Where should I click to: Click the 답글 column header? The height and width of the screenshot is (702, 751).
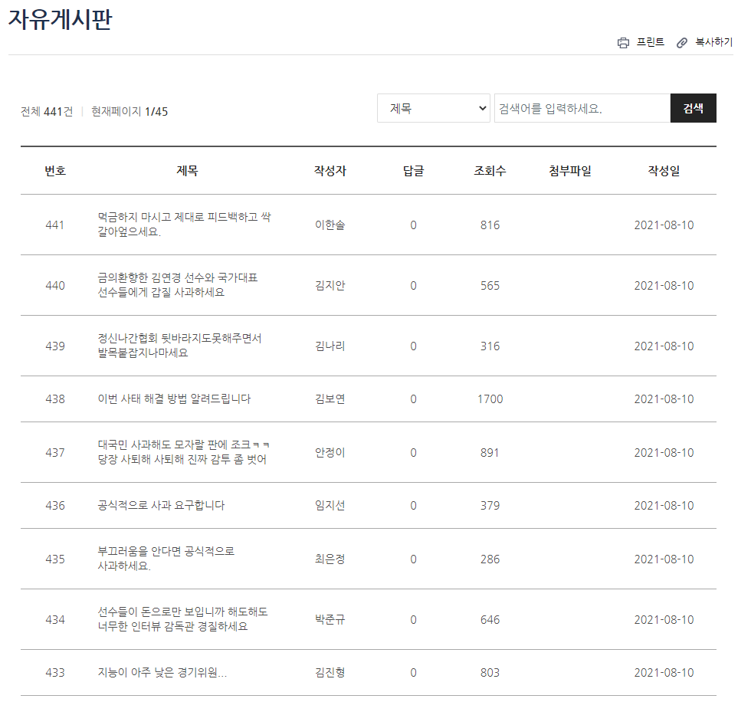pyautogui.click(x=413, y=170)
